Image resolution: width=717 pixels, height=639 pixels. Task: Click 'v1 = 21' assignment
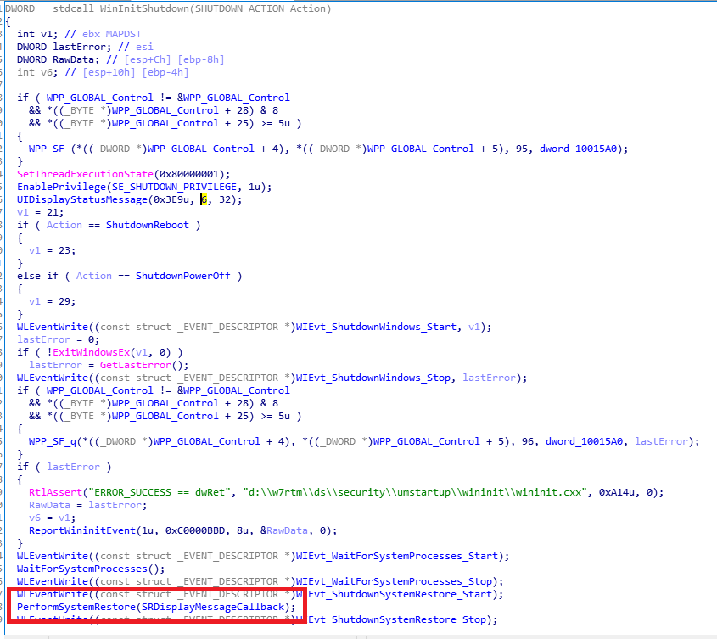pyautogui.click(x=40, y=213)
